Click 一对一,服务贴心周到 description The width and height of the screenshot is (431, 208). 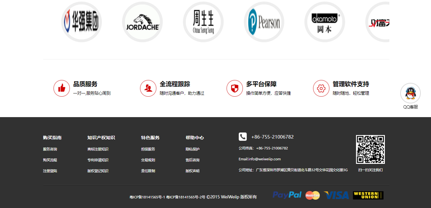92,93
